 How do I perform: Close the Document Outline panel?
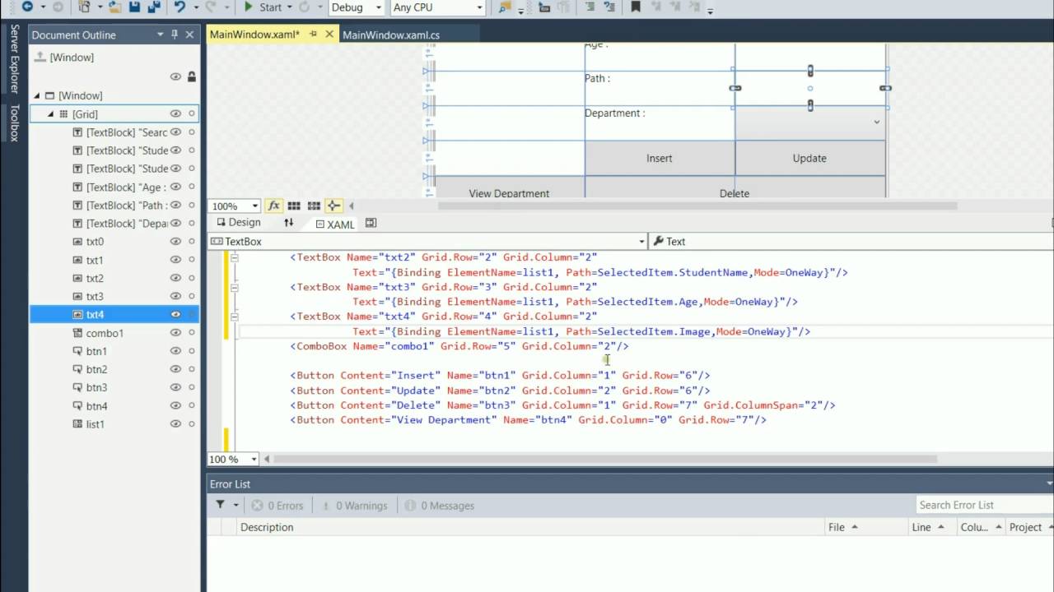point(189,35)
